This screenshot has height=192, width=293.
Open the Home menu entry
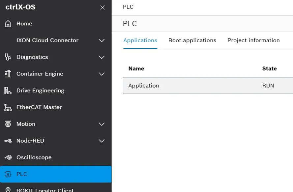[56, 24]
